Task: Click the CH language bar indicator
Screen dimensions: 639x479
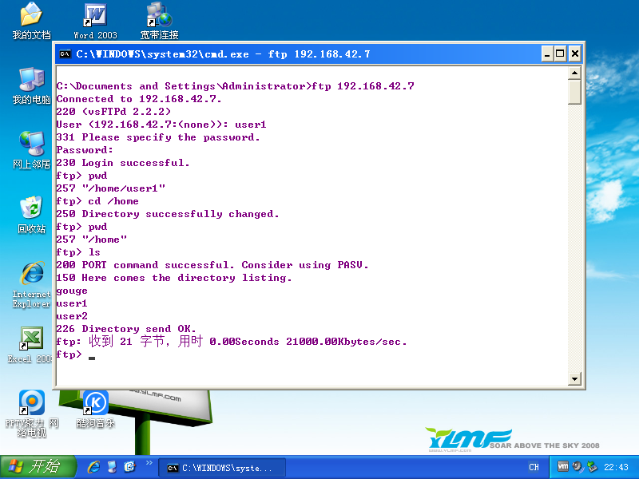Action: pos(534,467)
